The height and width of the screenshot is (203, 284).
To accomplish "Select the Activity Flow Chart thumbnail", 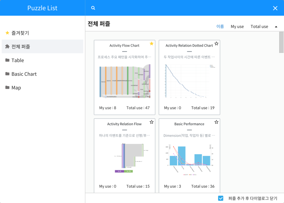I will pos(125,81).
